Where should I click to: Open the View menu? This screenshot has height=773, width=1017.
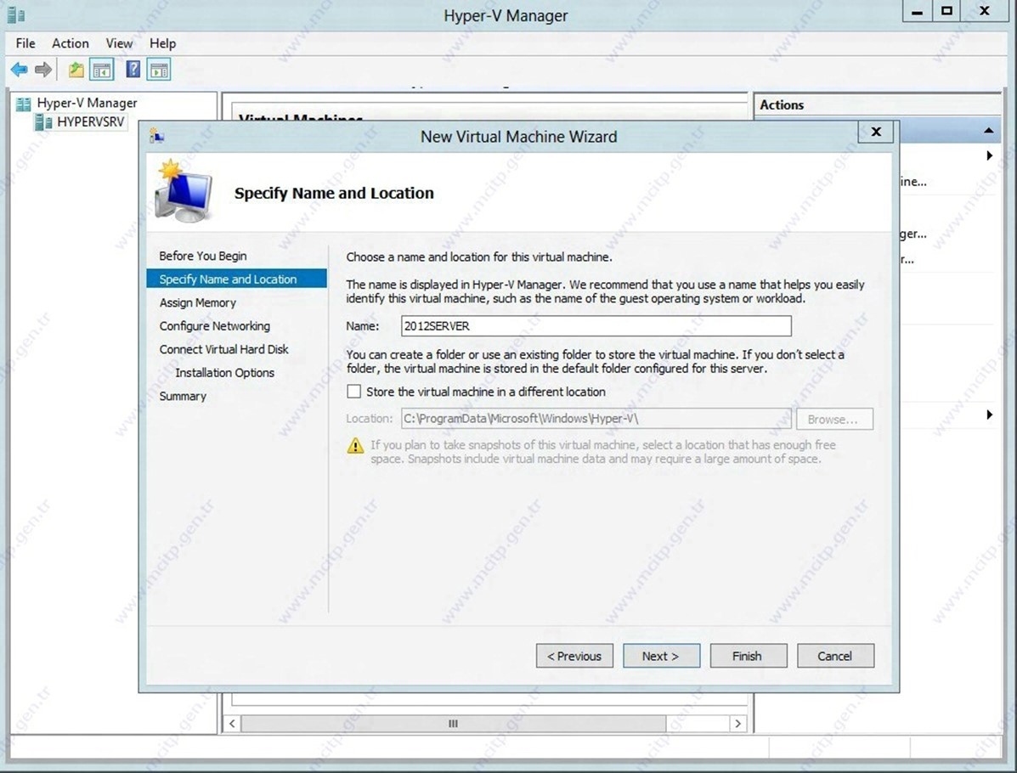(x=119, y=43)
